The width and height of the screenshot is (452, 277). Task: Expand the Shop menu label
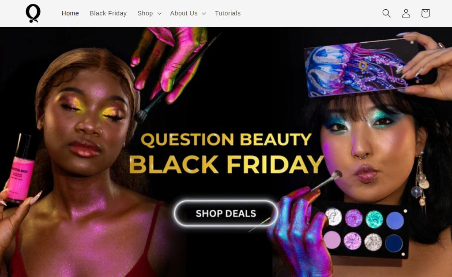point(145,13)
